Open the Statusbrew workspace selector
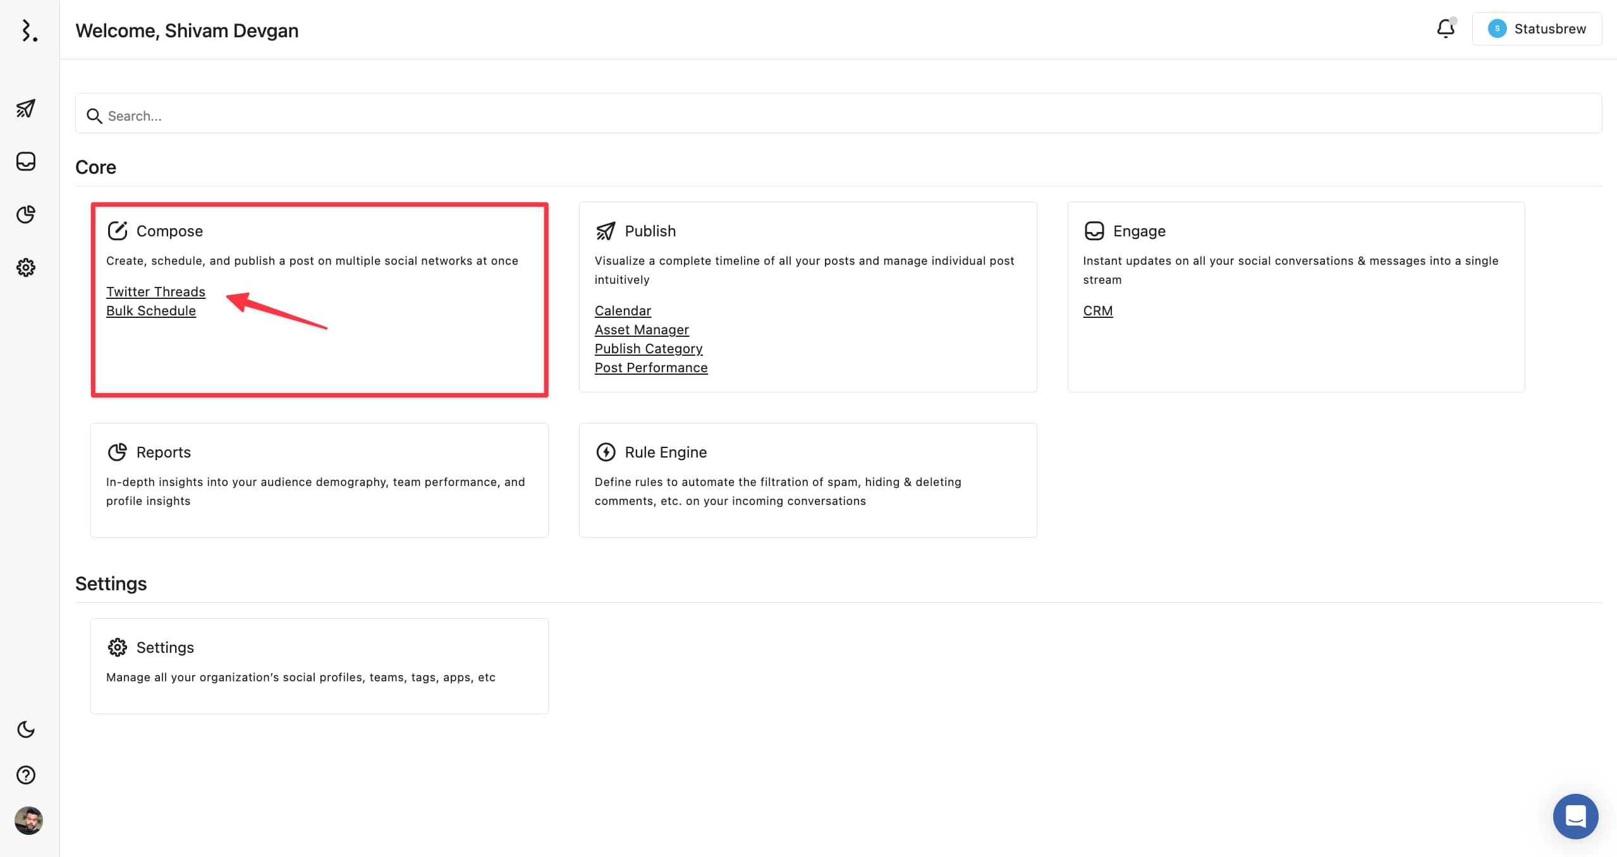The width and height of the screenshot is (1617, 857). click(1537, 28)
